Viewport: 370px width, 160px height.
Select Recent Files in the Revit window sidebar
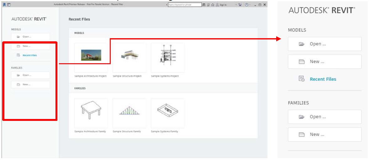[29, 55]
